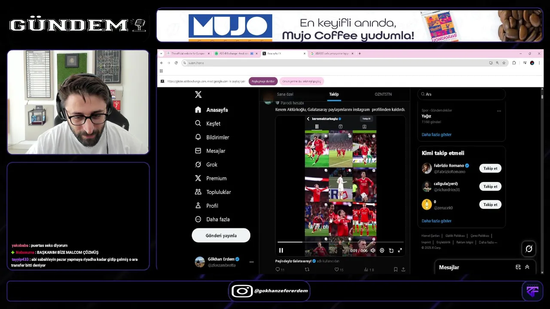Switch to the Takip tab
The height and width of the screenshot is (309, 550).
[334, 94]
